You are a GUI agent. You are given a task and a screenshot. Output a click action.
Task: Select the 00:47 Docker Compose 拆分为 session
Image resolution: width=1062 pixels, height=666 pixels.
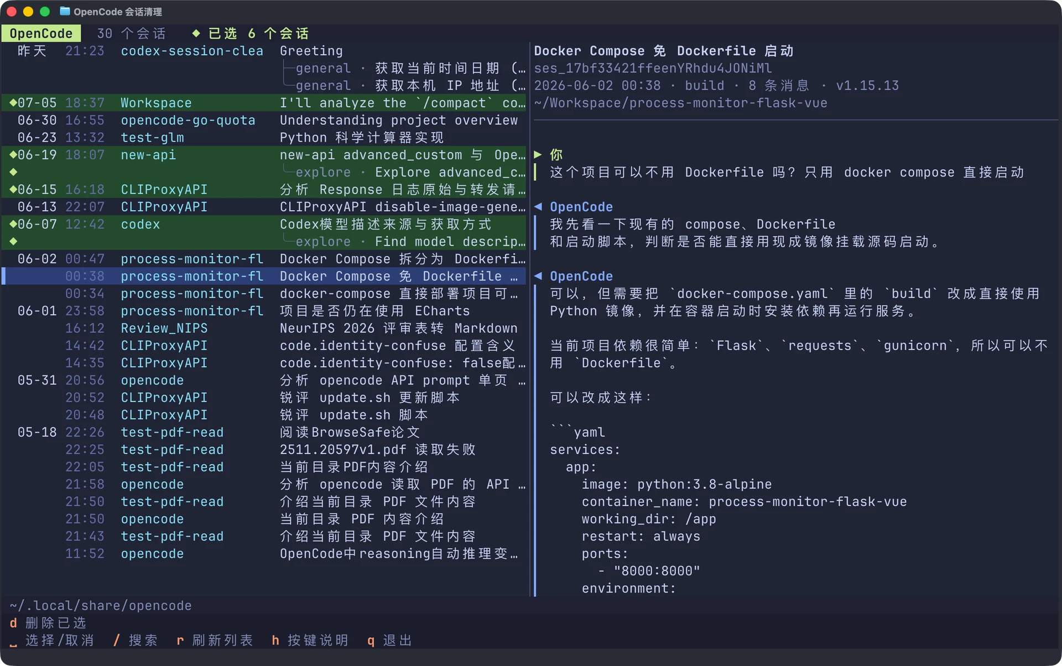pos(264,259)
